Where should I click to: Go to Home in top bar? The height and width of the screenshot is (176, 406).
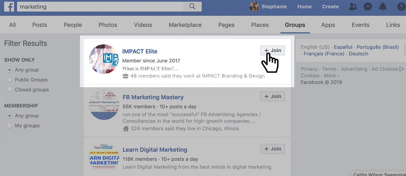pyautogui.click(x=304, y=7)
